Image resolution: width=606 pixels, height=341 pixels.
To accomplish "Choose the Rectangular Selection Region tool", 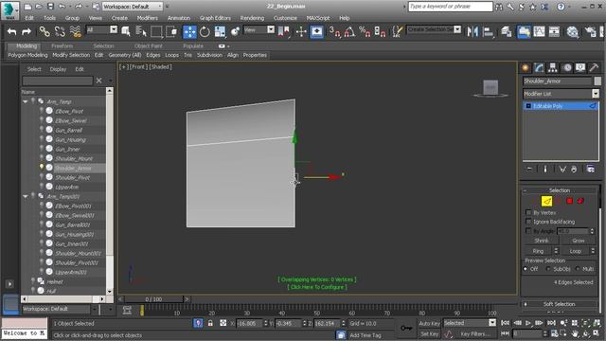I will tap(156, 31).
